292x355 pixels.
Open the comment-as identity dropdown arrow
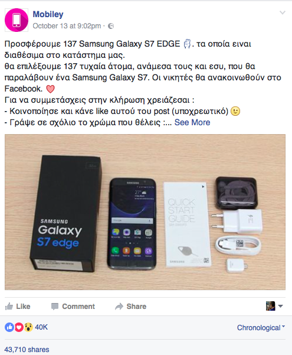coord(280,306)
